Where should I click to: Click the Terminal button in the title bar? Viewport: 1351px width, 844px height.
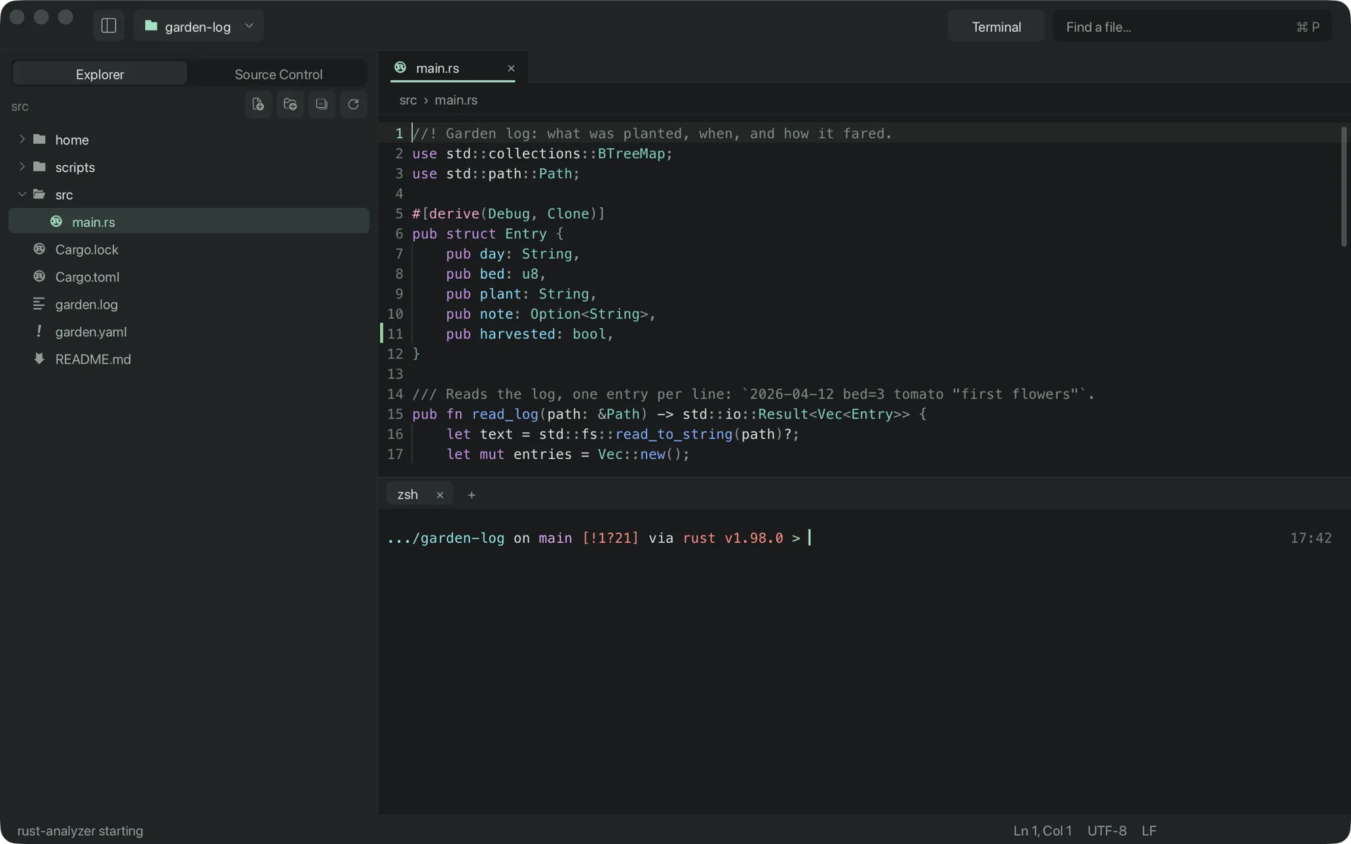996,27
